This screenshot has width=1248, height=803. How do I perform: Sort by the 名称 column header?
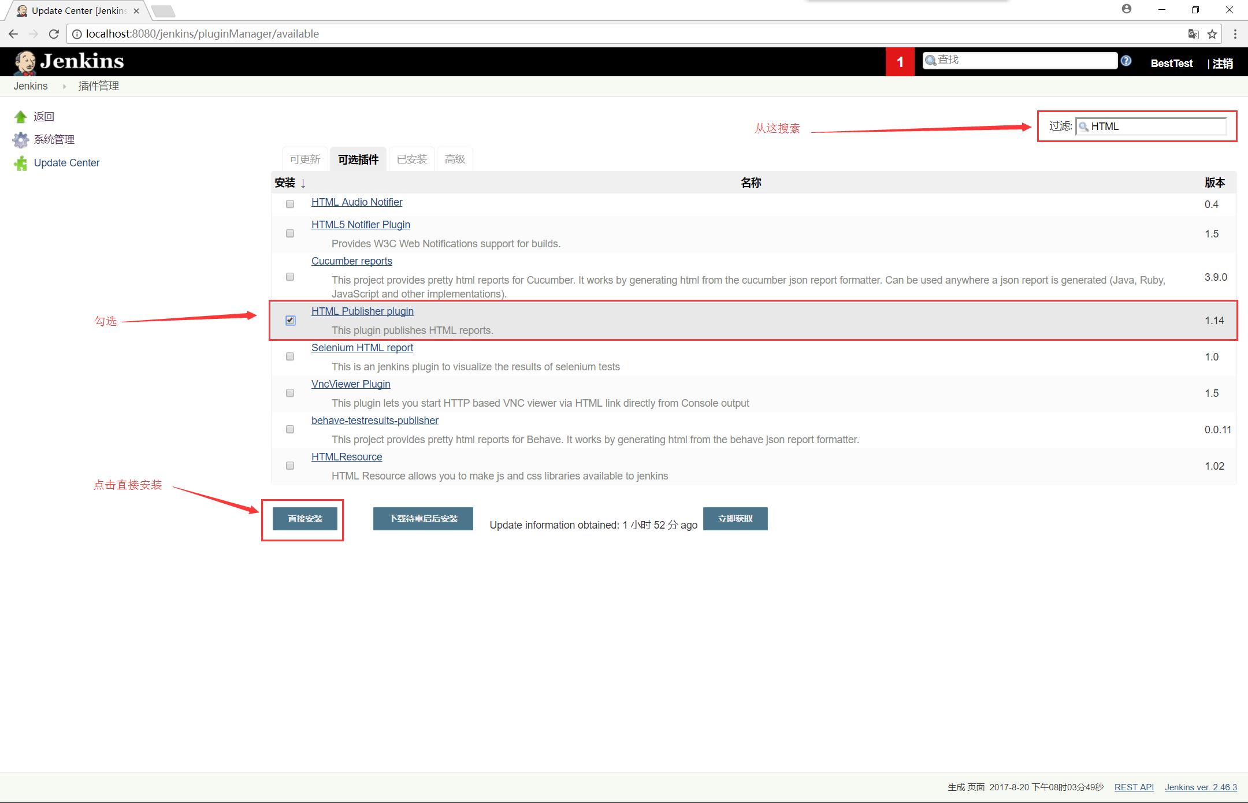click(x=751, y=183)
